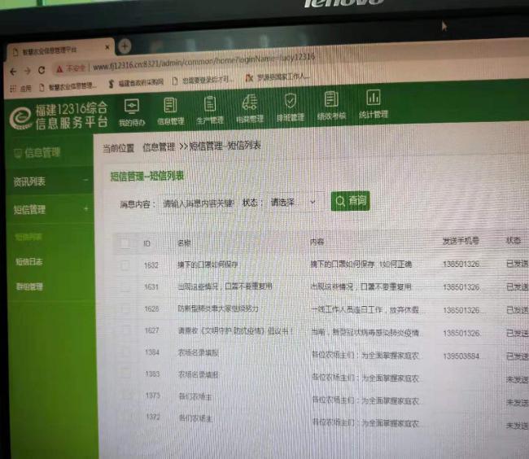Click the green 查询 search button

[x=350, y=200]
